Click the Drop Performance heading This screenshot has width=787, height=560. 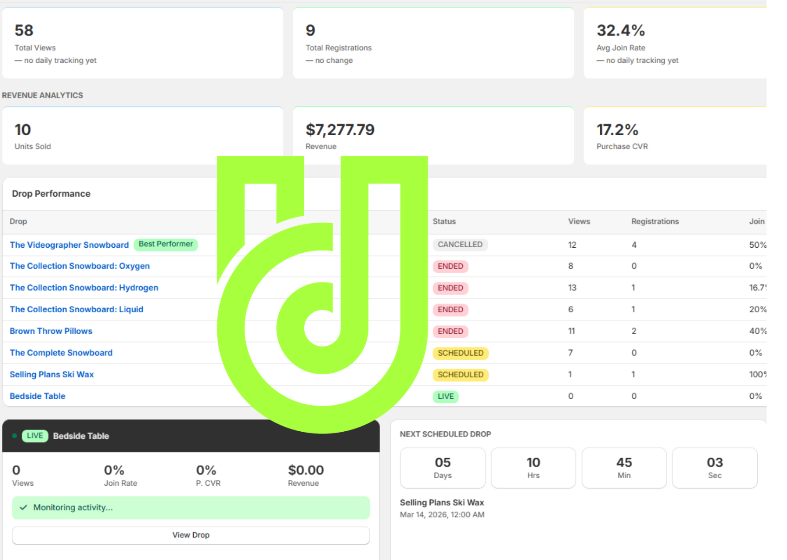[51, 194]
